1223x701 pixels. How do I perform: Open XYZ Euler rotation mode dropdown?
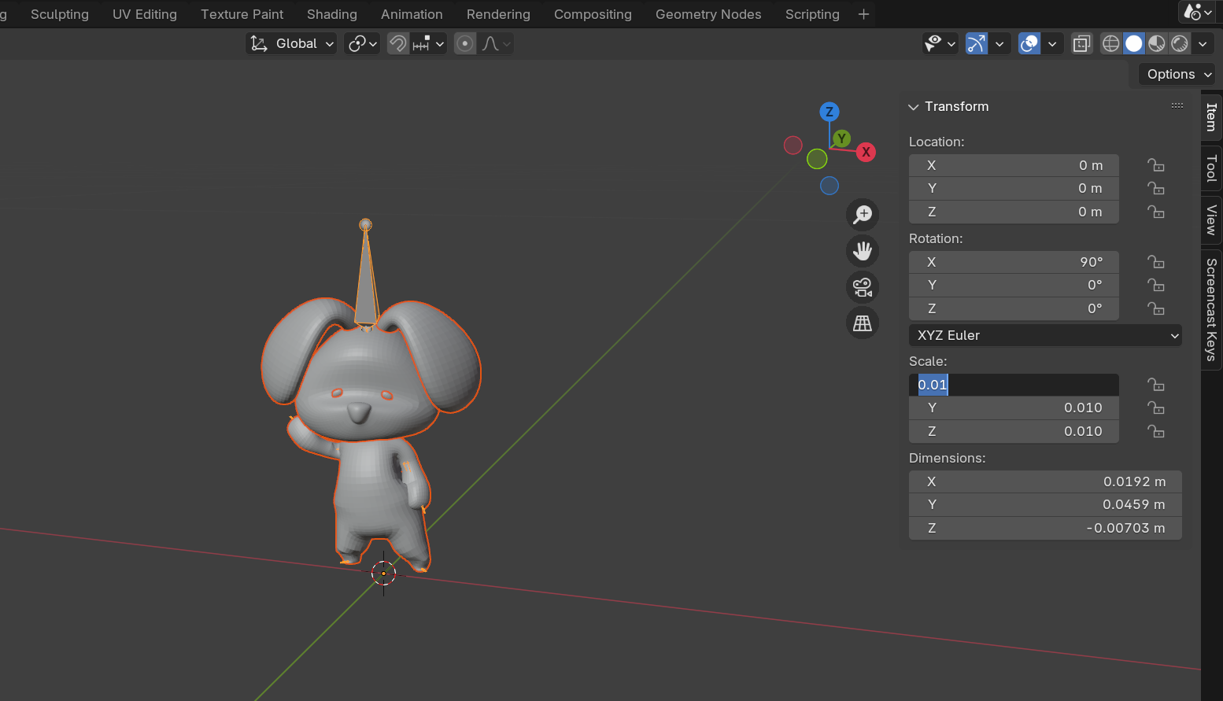click(1045, 335)
